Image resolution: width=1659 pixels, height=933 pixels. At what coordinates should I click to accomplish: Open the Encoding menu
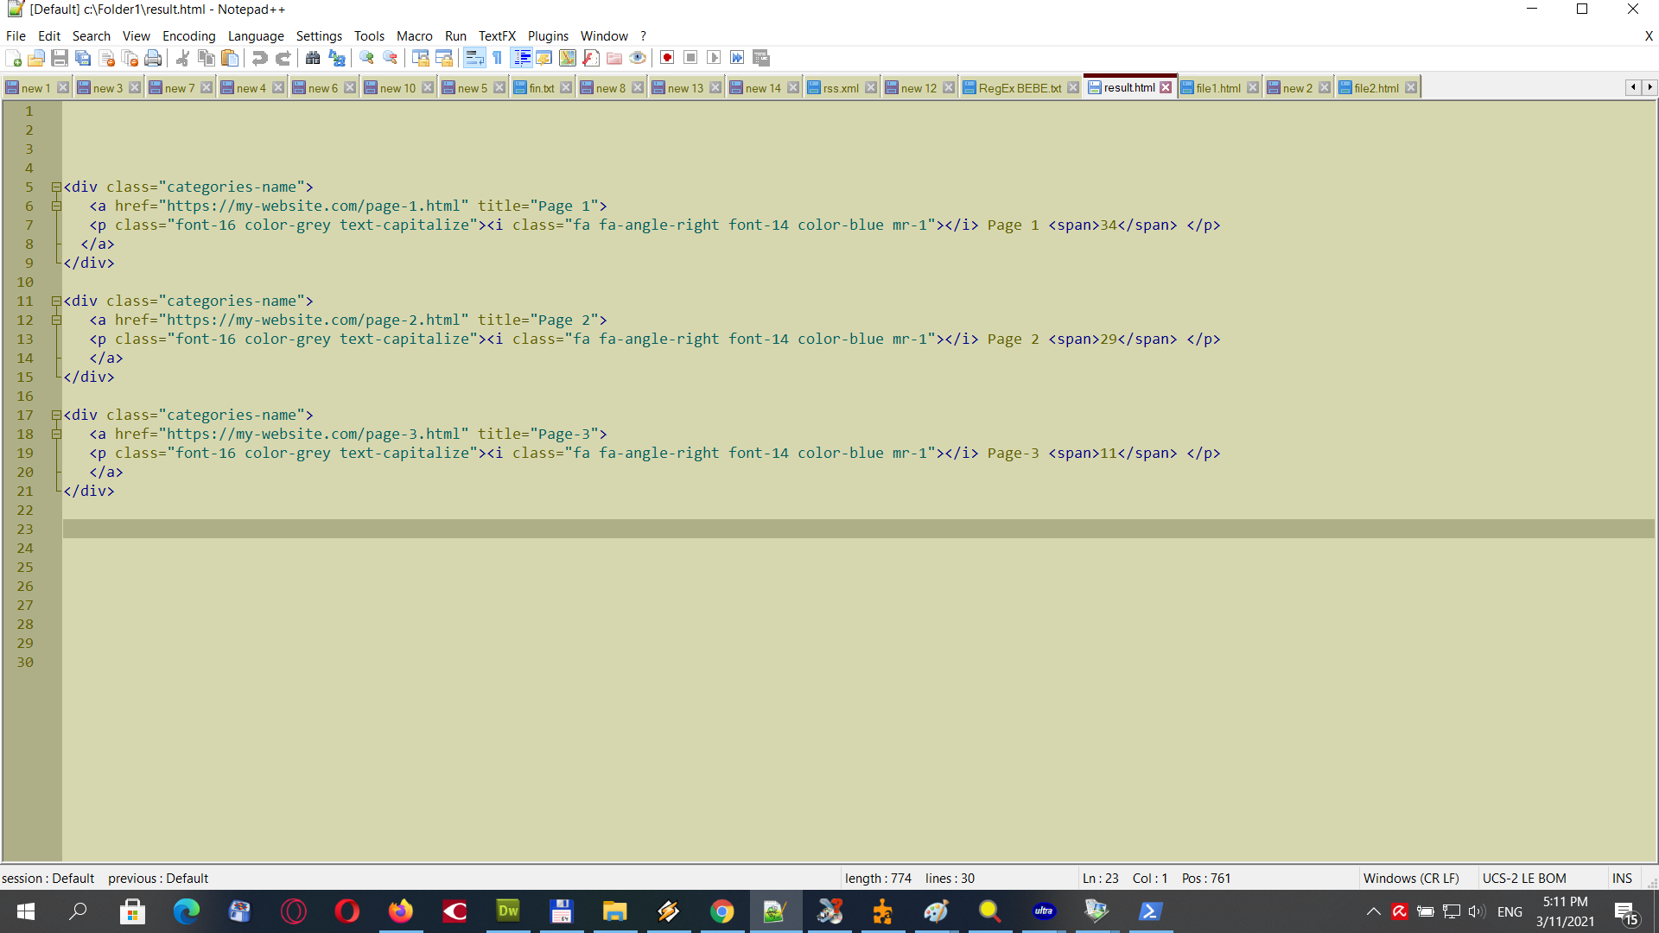point(188,35)
